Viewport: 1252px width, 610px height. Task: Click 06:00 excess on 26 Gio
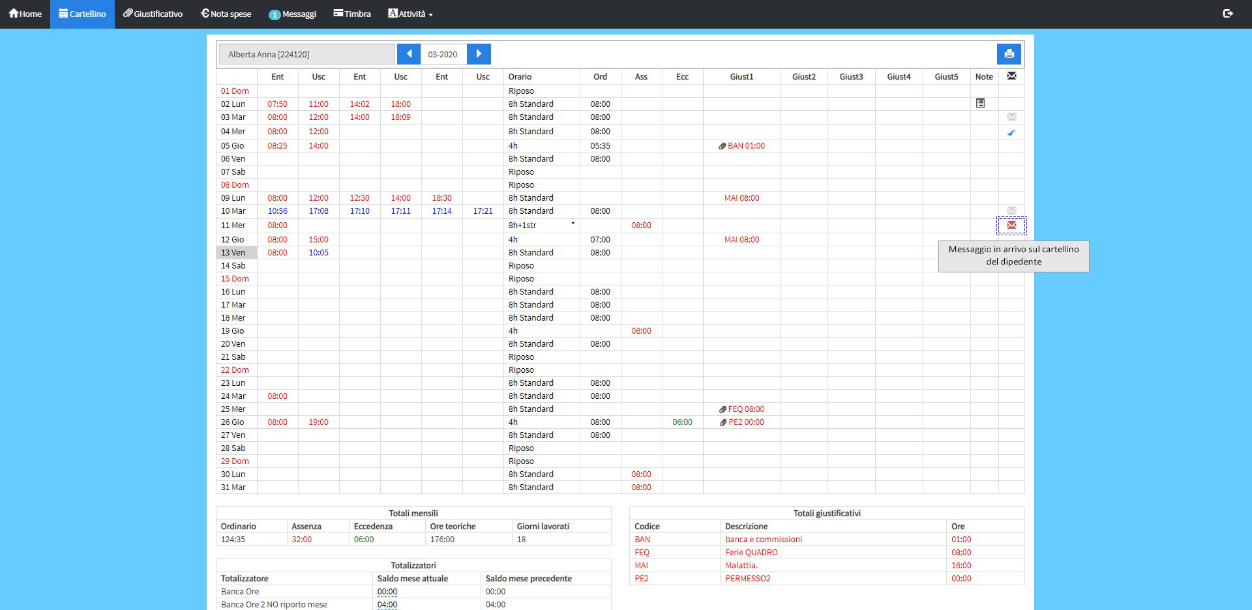[682, 422]
